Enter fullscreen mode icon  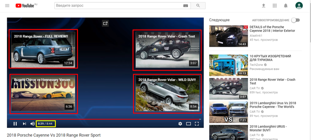point(197,124)
